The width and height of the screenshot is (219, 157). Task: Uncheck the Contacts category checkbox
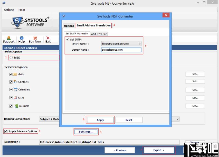(x=11, y=82)
